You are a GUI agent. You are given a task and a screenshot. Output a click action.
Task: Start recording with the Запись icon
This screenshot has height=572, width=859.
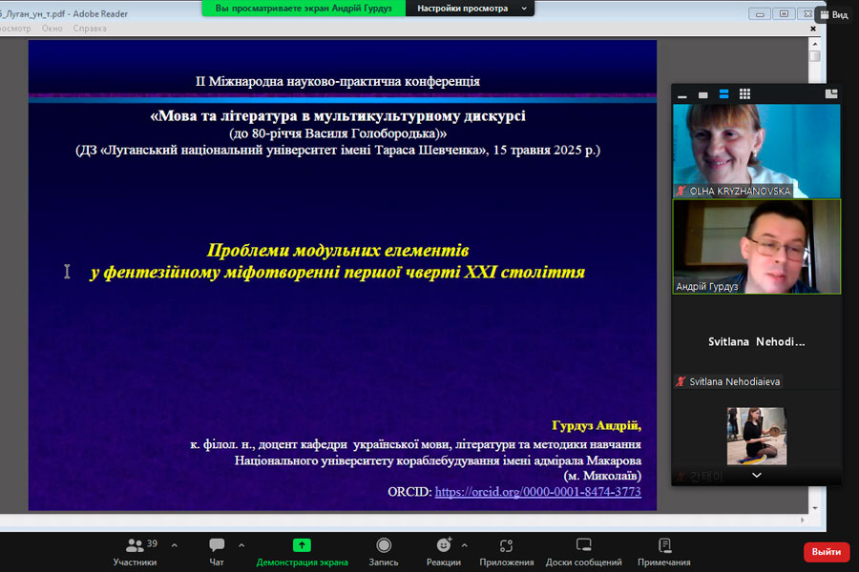click(384, 544)
